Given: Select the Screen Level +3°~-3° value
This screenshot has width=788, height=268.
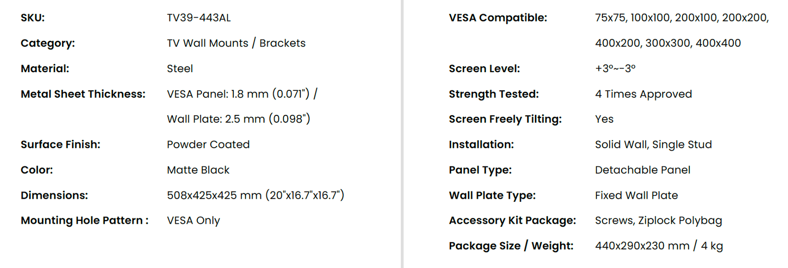Looking at the screenshot, I should pos(615,69).
